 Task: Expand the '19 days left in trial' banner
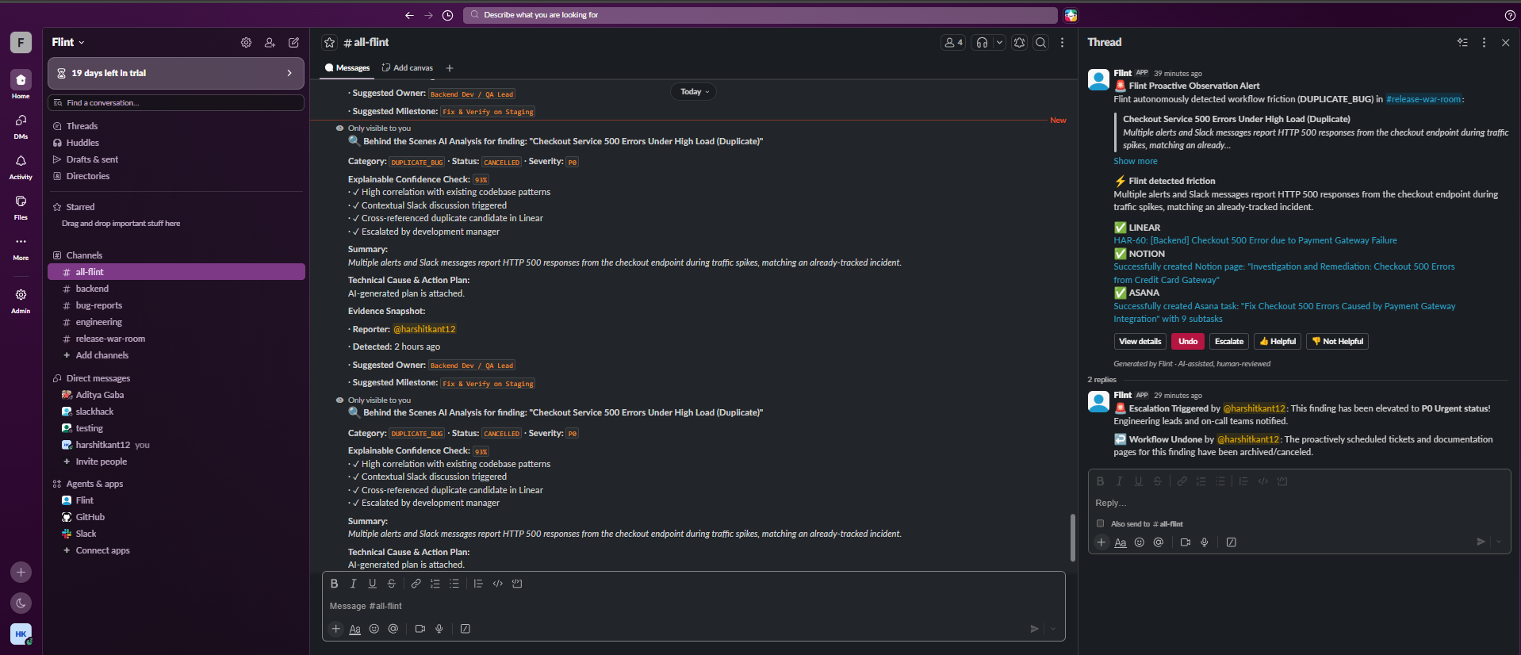pyautogui.click(x=176, y=73)
